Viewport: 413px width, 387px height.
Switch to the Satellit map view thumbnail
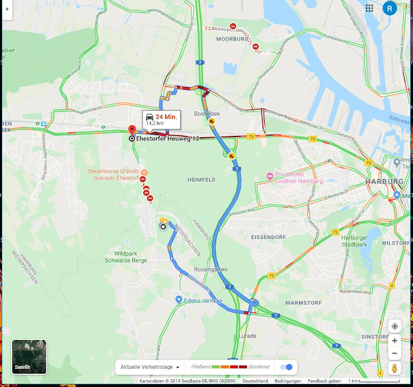tap(29, 357)
